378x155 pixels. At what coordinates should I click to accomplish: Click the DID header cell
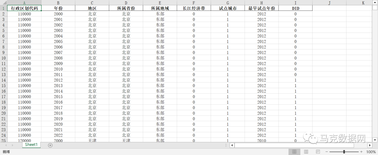[295, 8]
